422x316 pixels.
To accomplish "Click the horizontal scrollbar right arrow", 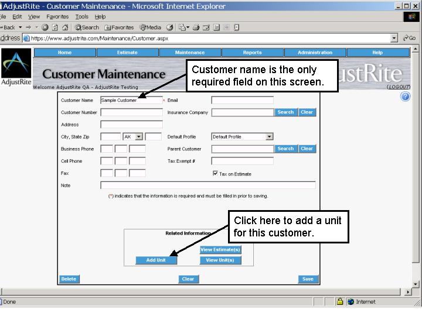I will coord(408,292).
